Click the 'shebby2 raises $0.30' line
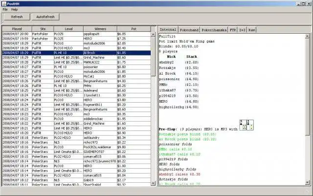The width and height of the screenshot is (313, 196). tap(179, 174)
